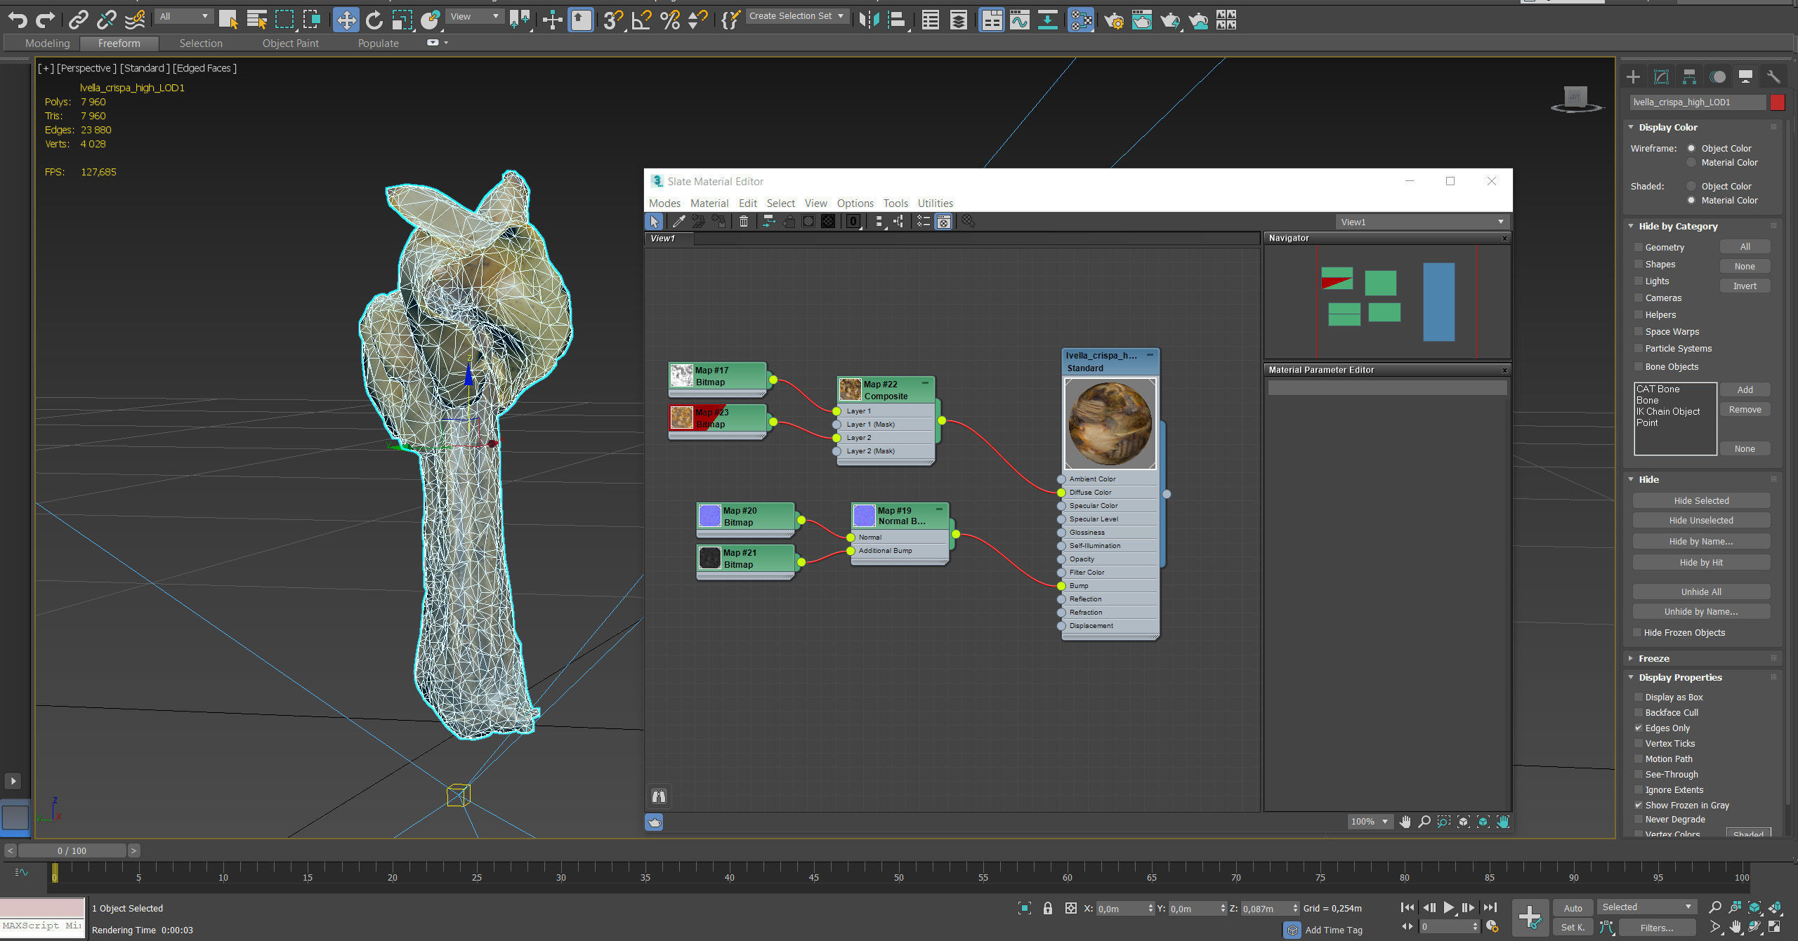Open the reference coordinate View dropdown

[x=475, y=16]
